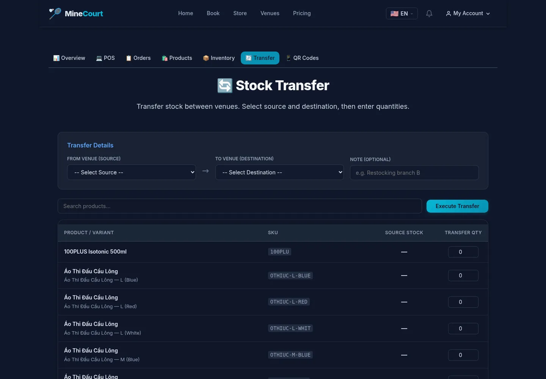Click the MineCourt racket logo icon
The image size is (546, 379).
(55, 14)
